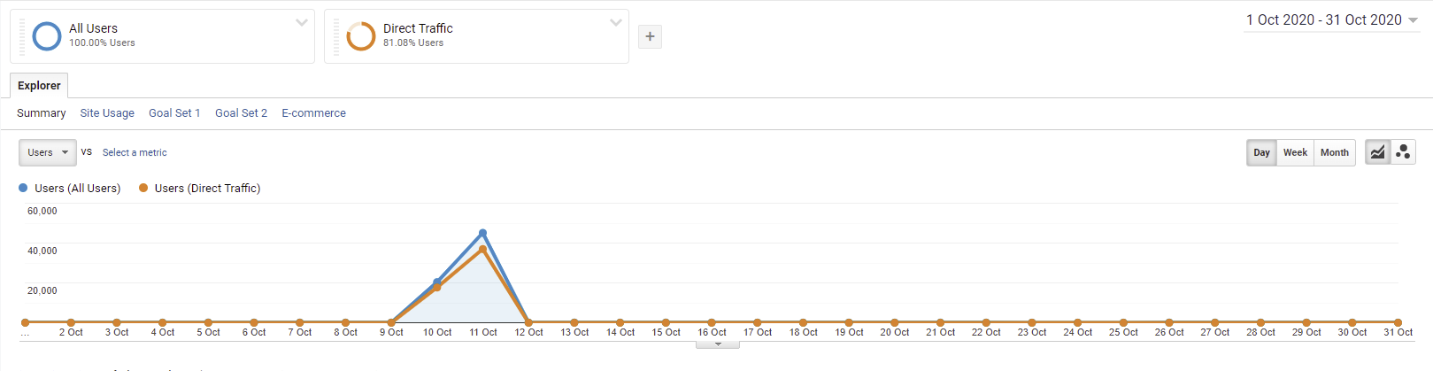Viewport: 1433px width, 371px height.
Task: Click the blue Users (All Users) legend dot
Action: coord(23,188)
